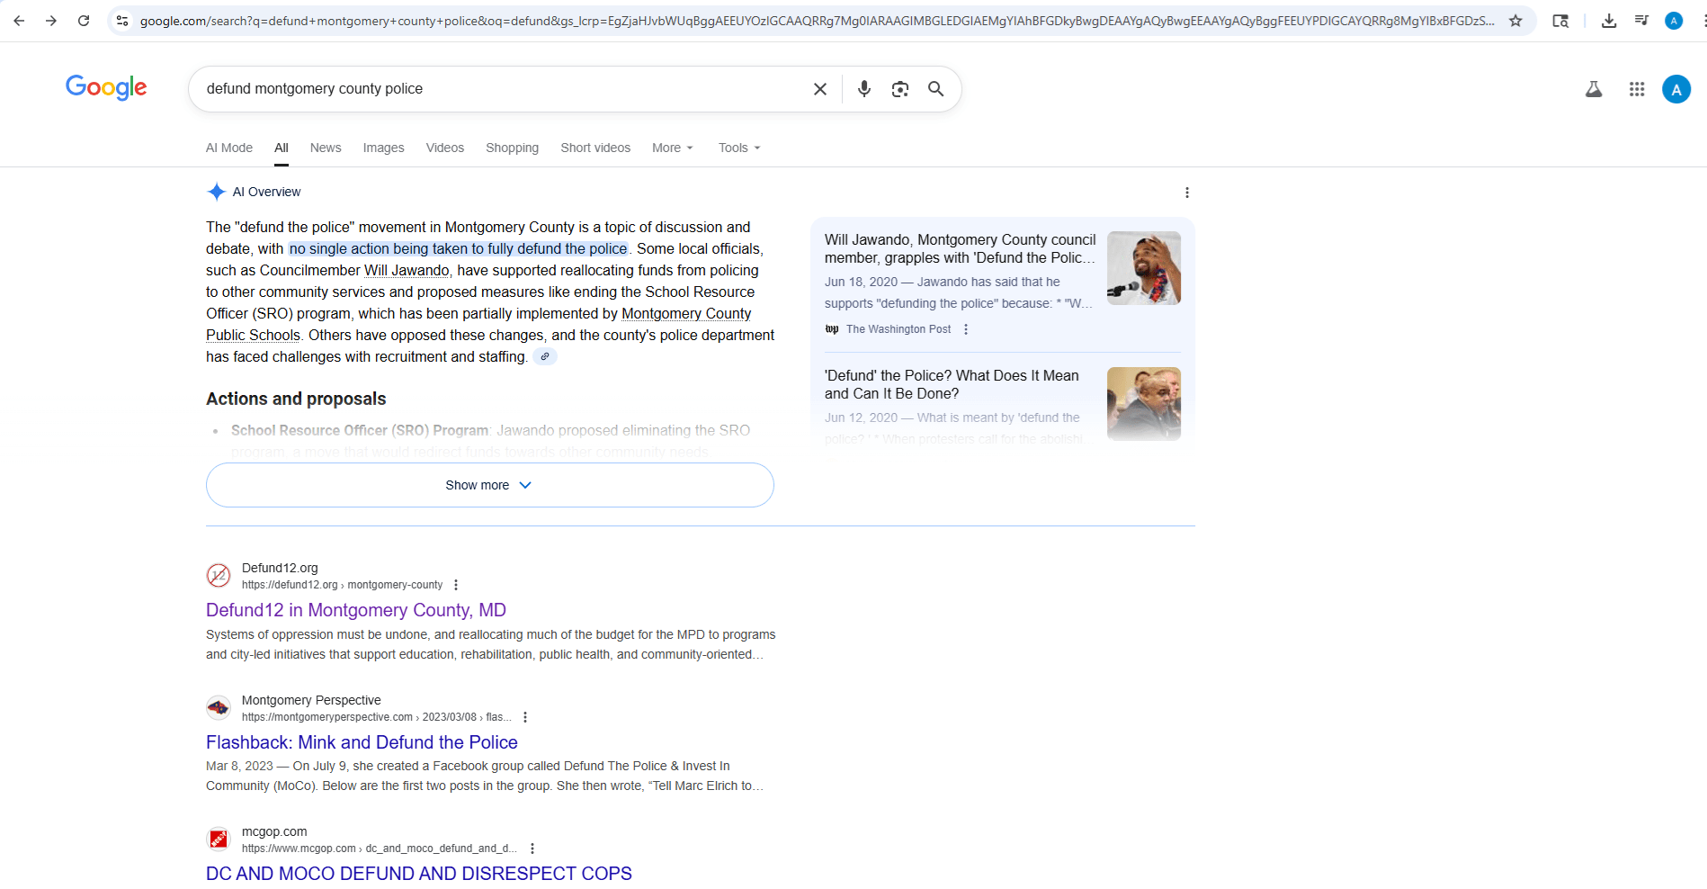Switch to the Images tab
Screen dimensions: 1707x889
tap(383, 148)
